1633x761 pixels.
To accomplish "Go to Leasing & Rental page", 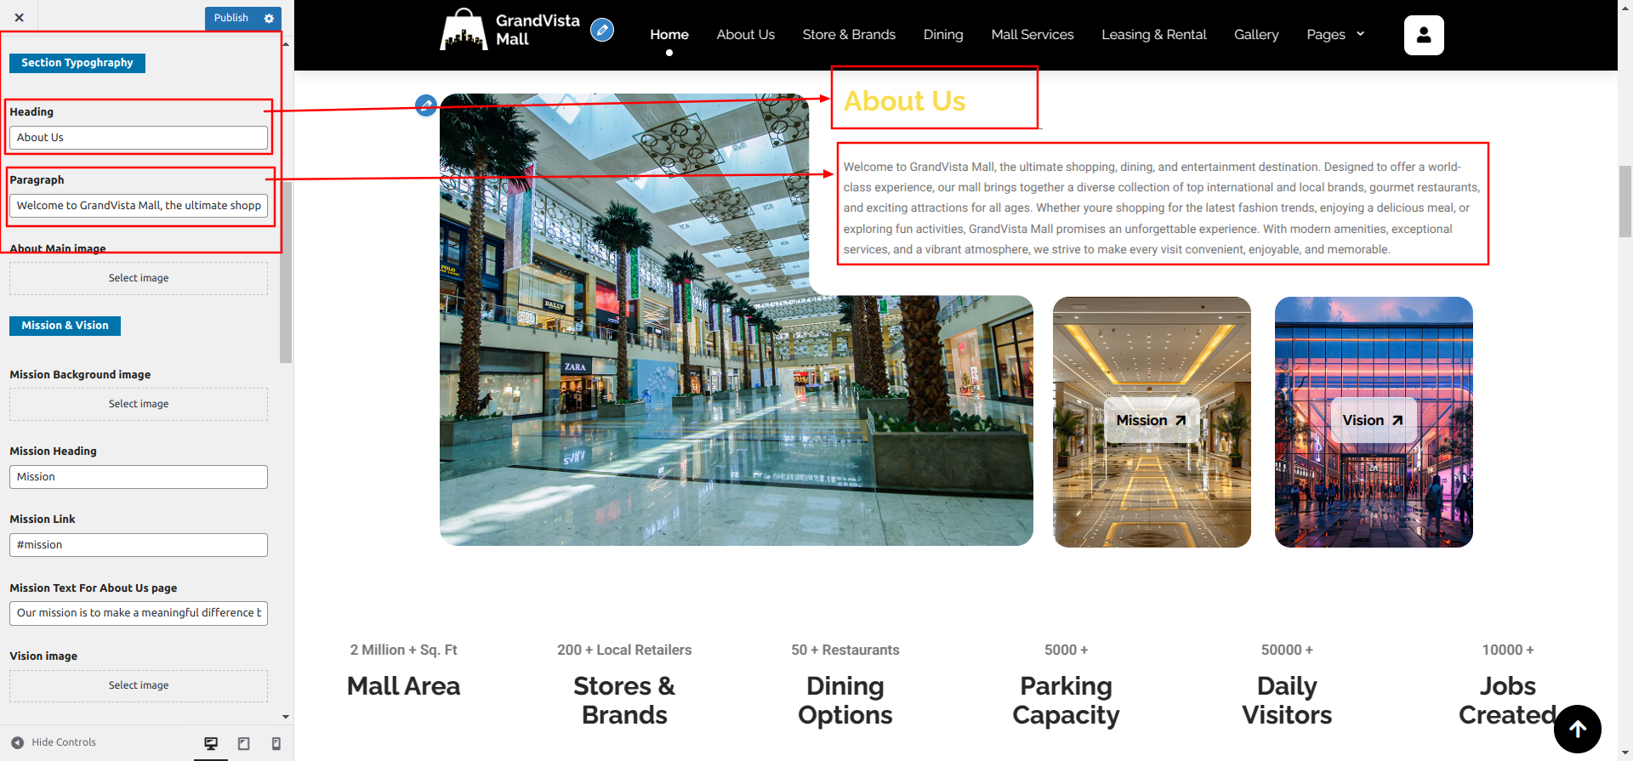I will point(1153,35).
